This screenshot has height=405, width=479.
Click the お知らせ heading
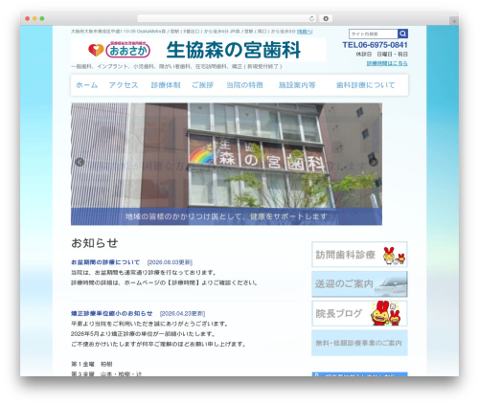95,243
